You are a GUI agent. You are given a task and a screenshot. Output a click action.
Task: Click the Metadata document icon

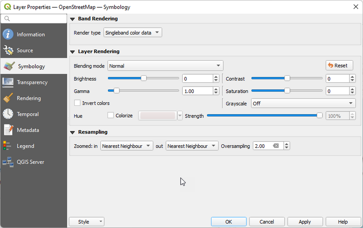click(8, 130)
